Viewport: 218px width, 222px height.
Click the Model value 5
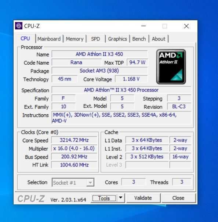(x=122, y=98)
